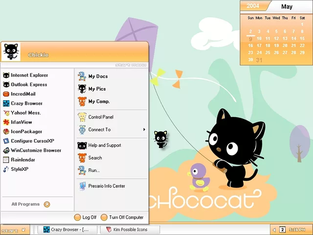Viewport: 313px width, 235px height.
Task: Click the start button on taskbar
Action: [15, 230]
